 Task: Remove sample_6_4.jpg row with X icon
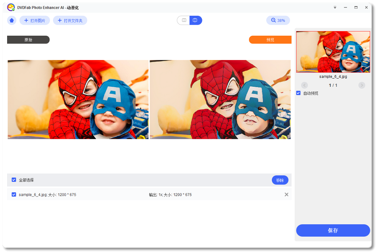pos(286,195)
